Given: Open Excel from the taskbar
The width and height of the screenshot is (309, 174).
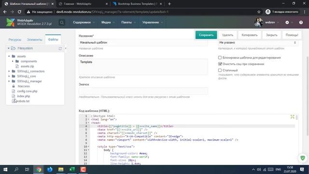Looking at the screenshot, I should (x=72, y=170).
